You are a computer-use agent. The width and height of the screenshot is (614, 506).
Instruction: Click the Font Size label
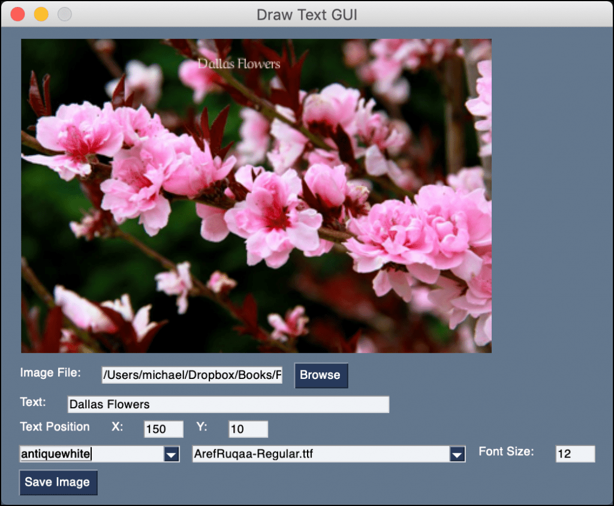pyautogui.click(x=506, y=451)
